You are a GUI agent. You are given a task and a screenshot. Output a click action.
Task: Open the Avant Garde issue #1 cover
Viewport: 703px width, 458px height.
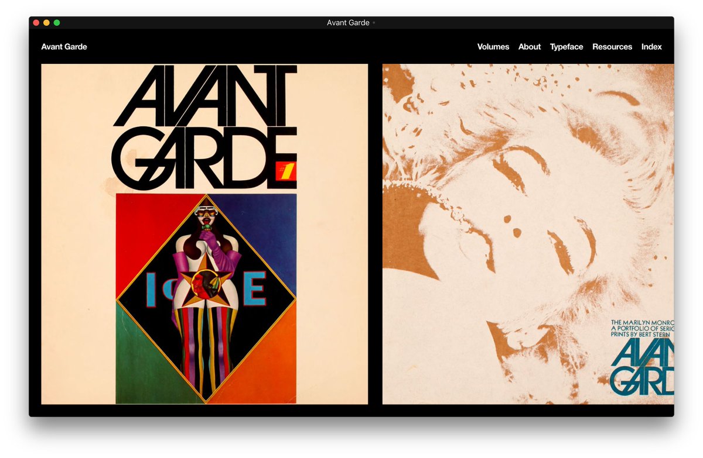point(204,234)
